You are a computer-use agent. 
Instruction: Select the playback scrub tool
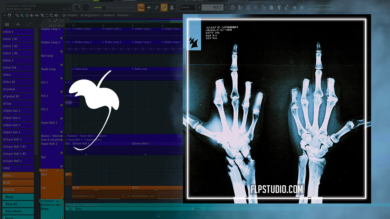(x=56, y=15)
